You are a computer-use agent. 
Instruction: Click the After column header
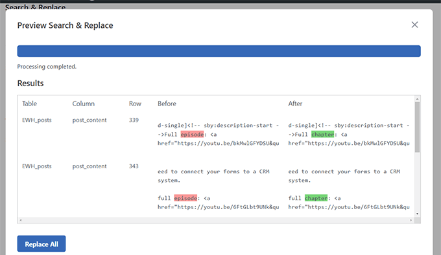pyautogui.click(x=295, y=104)
